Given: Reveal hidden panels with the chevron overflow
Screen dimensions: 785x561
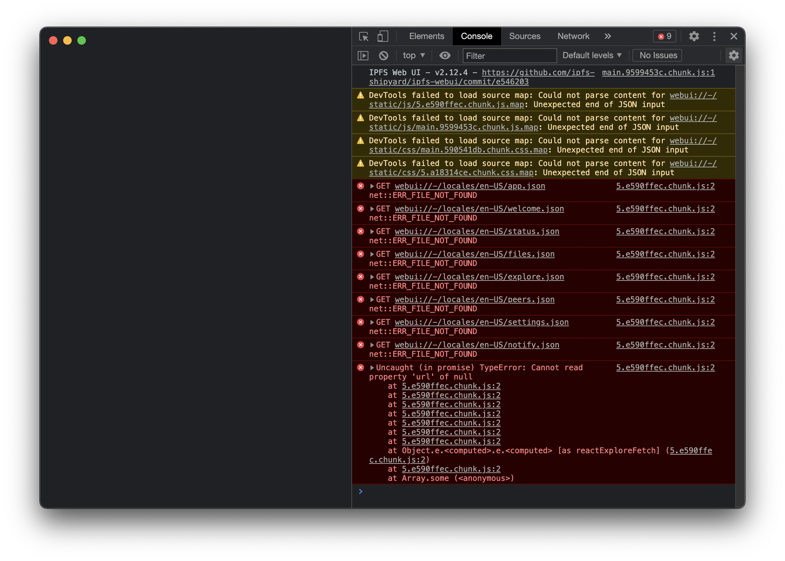Looking at the screenshot, I should pyautogui.click(x=608, y=36).
